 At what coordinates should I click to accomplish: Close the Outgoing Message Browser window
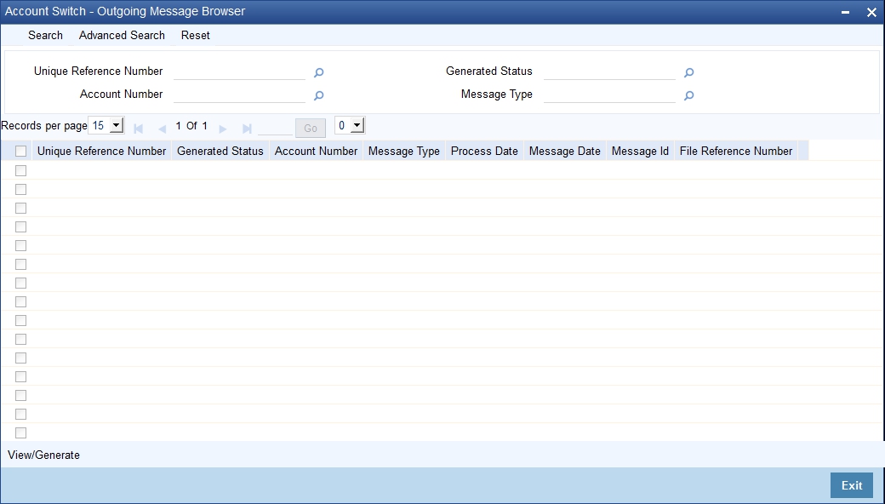871,12
